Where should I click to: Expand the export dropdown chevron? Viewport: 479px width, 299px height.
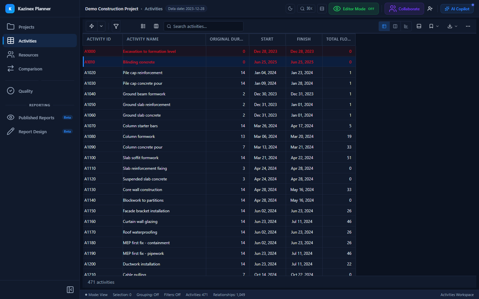(456, 26)
